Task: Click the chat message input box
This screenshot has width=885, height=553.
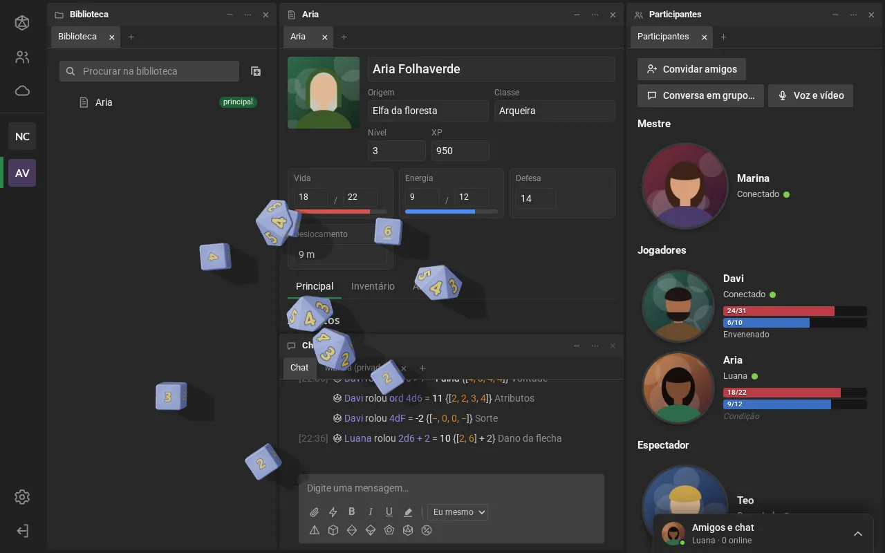Action: click(x=451, y=488)
